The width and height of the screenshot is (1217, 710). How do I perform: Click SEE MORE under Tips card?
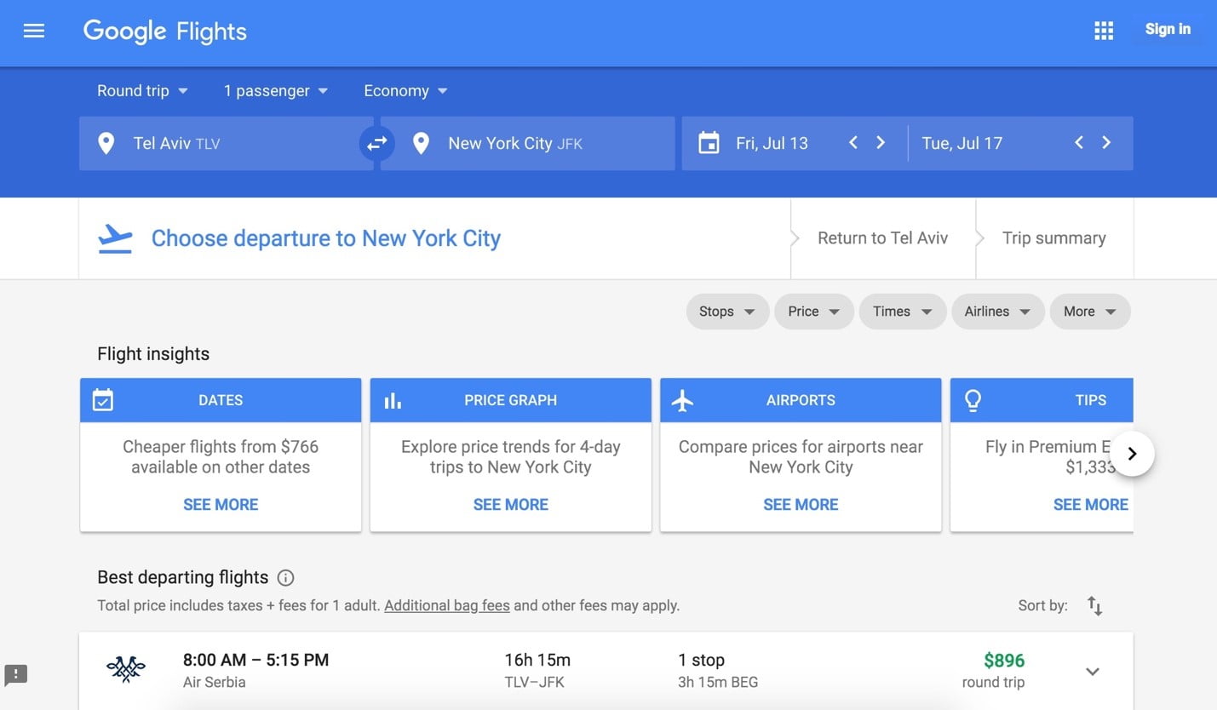pyautogui.click(x=1090, y=505)
